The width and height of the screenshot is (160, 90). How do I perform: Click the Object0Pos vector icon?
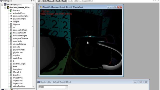point(11,78)
